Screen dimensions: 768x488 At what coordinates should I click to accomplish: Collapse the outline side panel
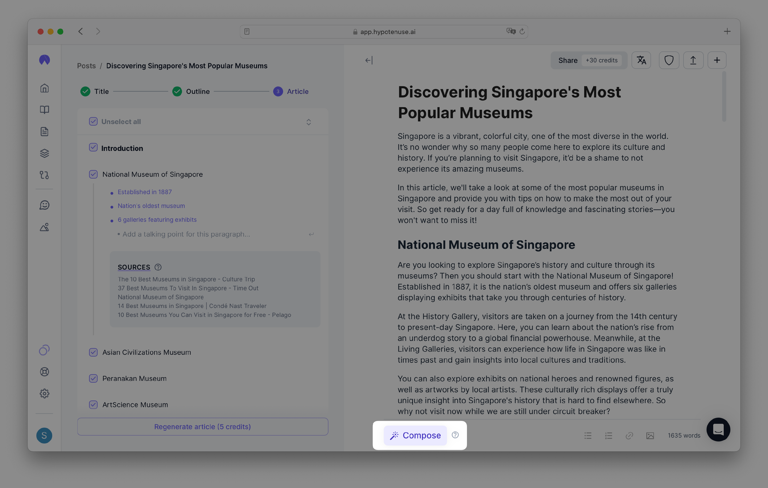click(369, 60)
